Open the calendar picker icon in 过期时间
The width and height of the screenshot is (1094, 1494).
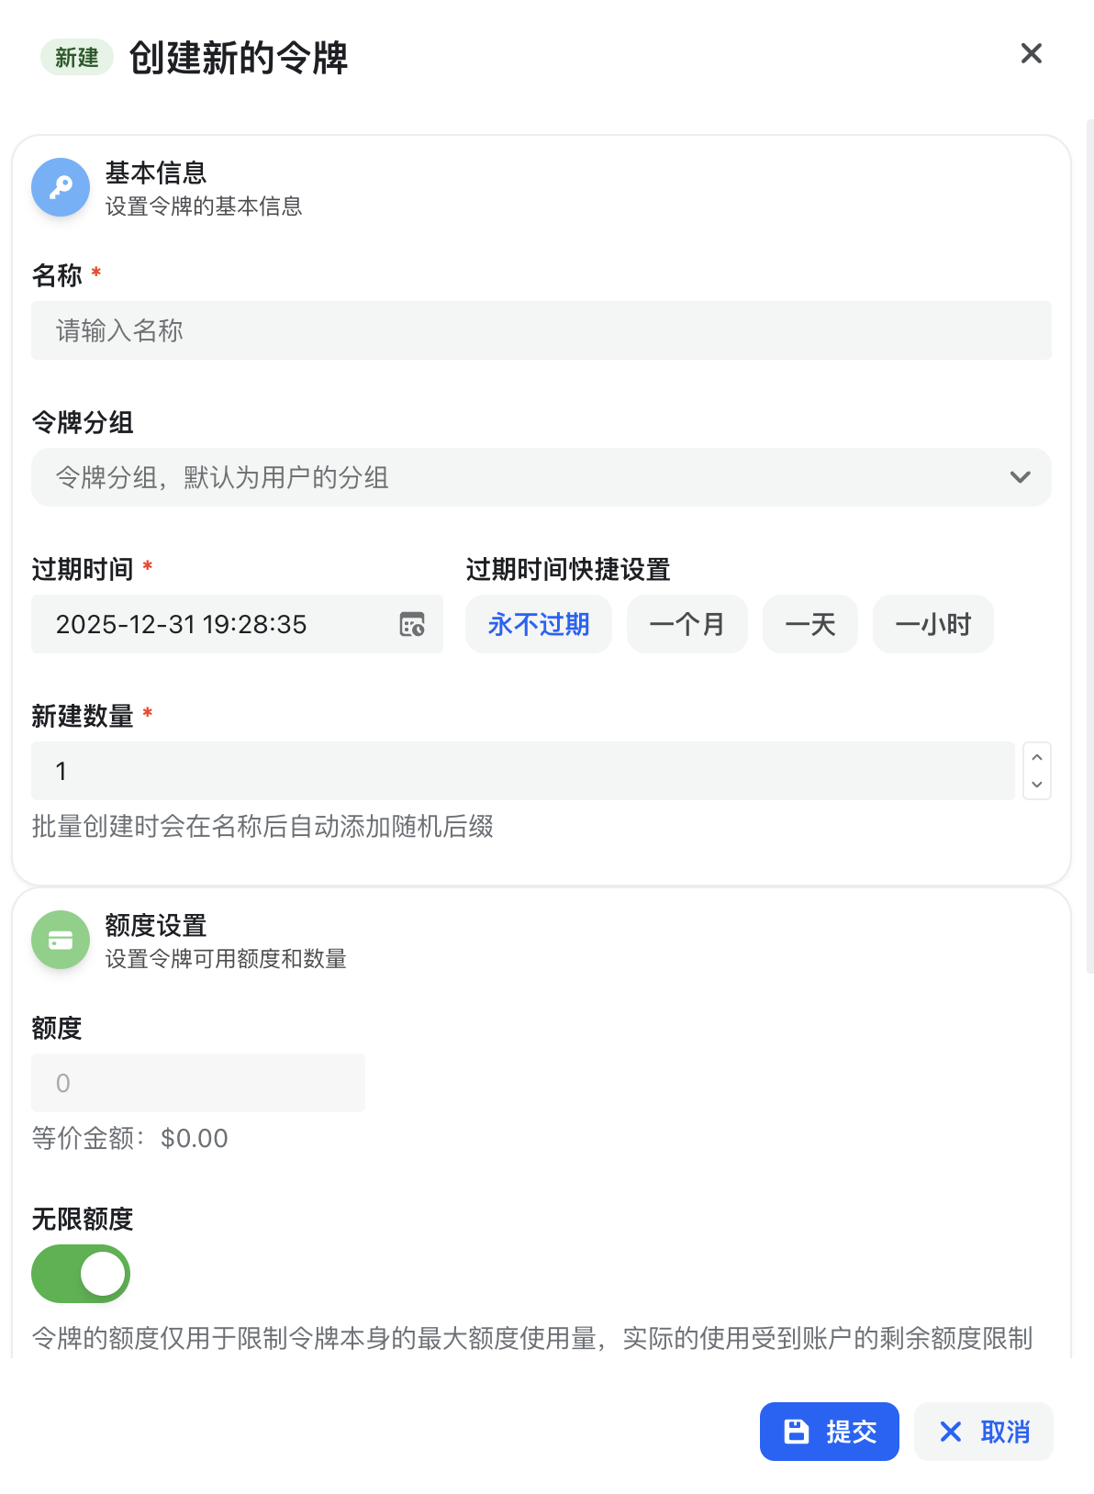click(x=412, y=624)
